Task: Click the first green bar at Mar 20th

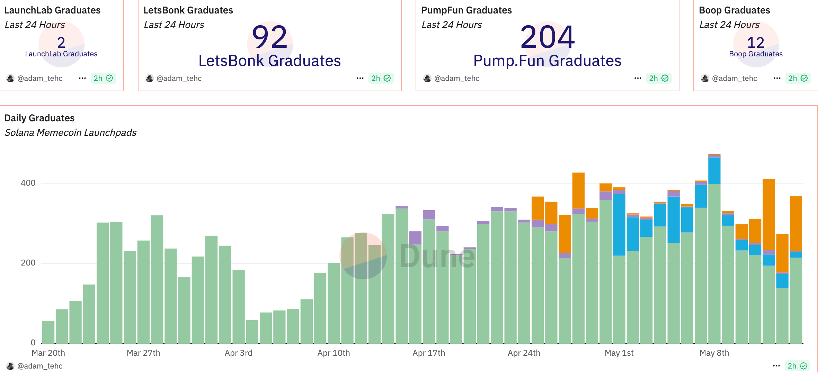Action: (48, 332)
